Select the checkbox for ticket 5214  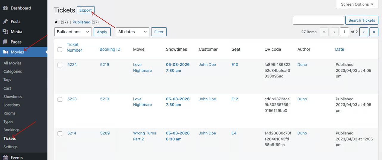click(x=60, y=134)
